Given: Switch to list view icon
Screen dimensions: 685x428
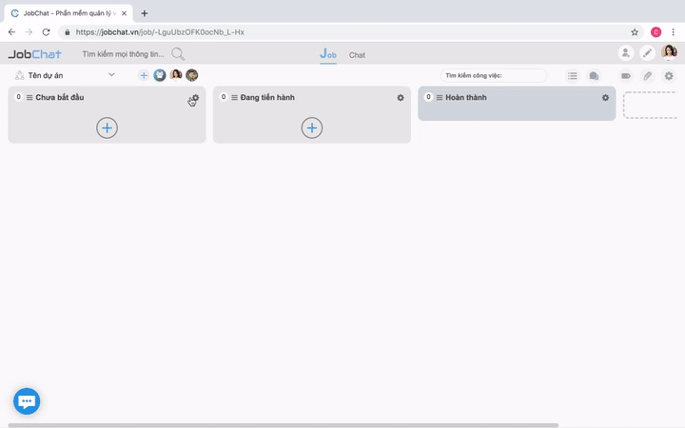Looking at the screenshot, I should 573,76.
